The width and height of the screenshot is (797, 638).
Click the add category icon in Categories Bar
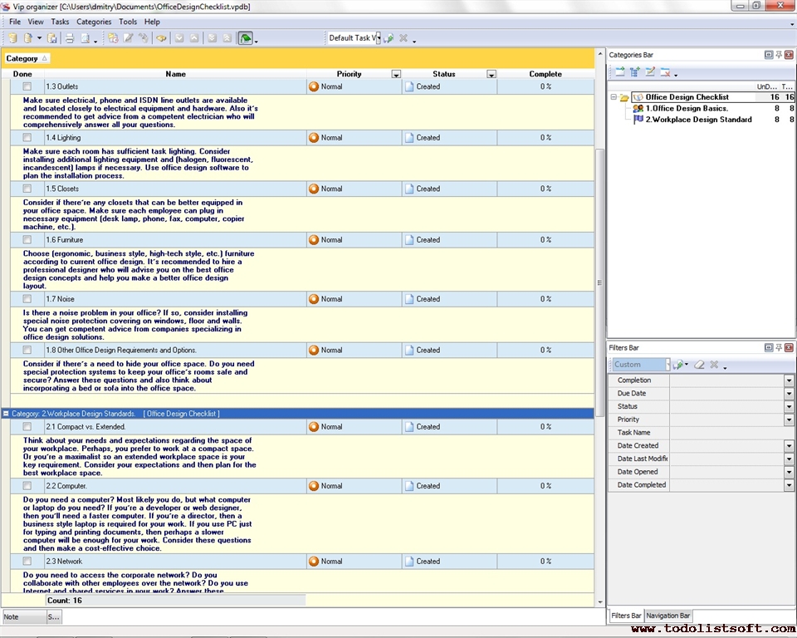click(x=620, y=73)
